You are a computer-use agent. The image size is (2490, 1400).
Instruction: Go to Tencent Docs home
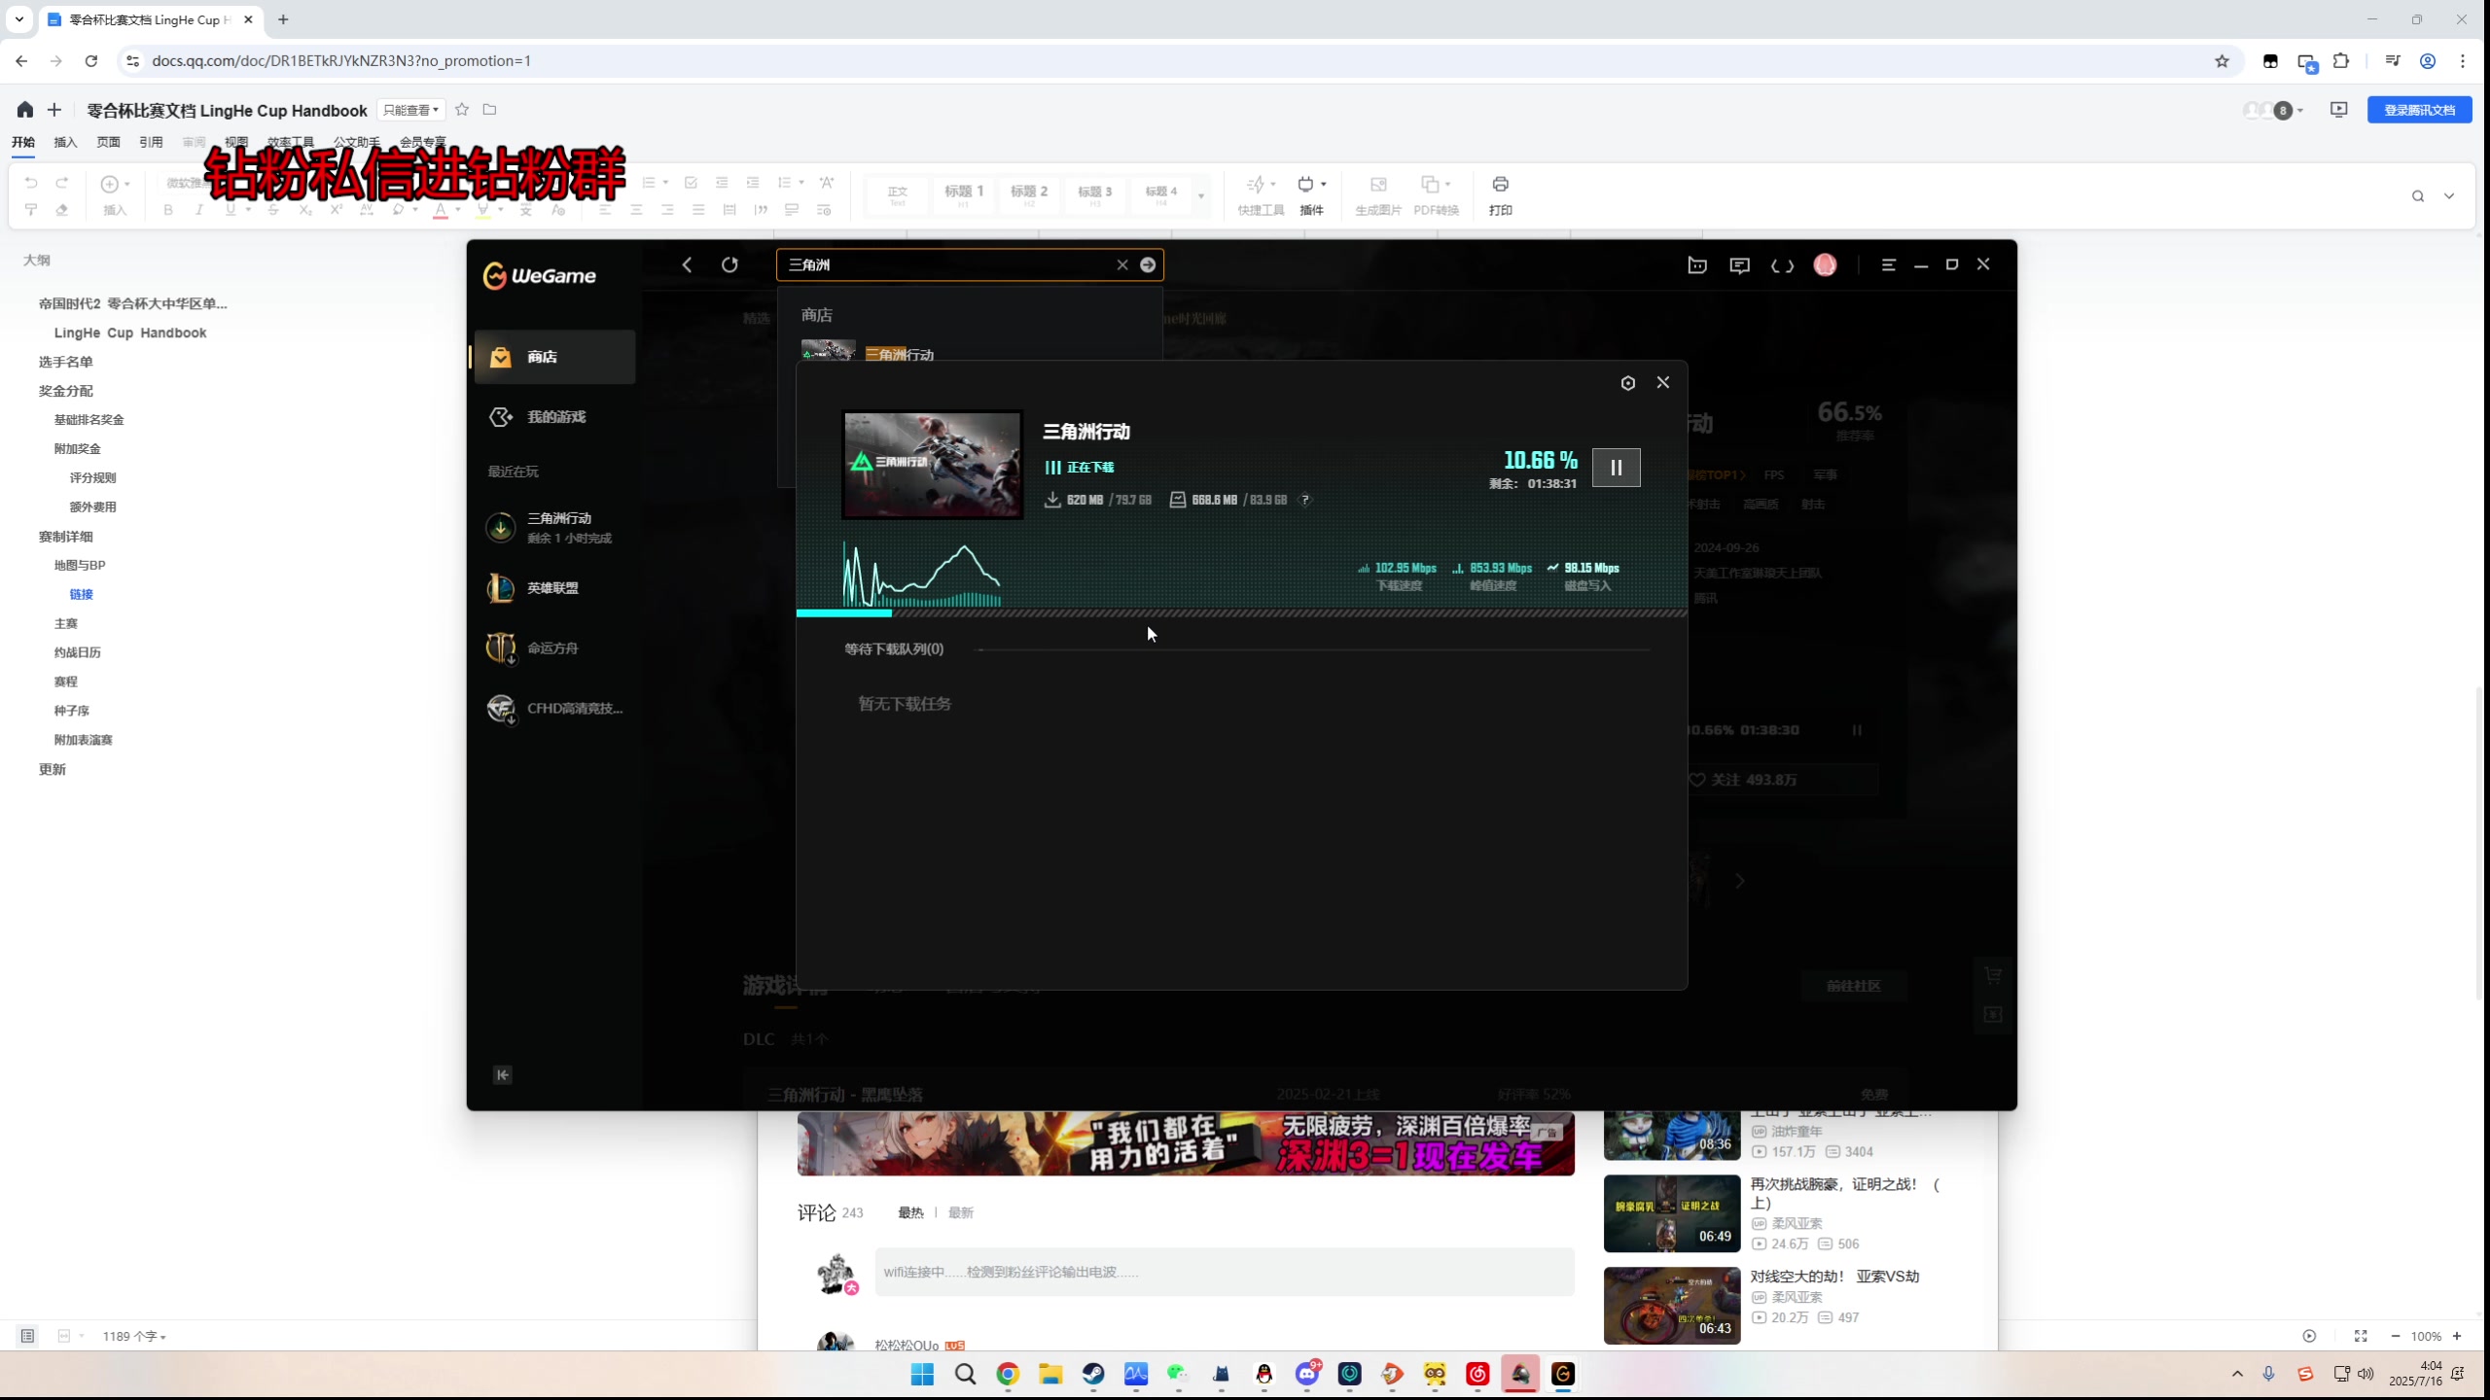point(25,110)
